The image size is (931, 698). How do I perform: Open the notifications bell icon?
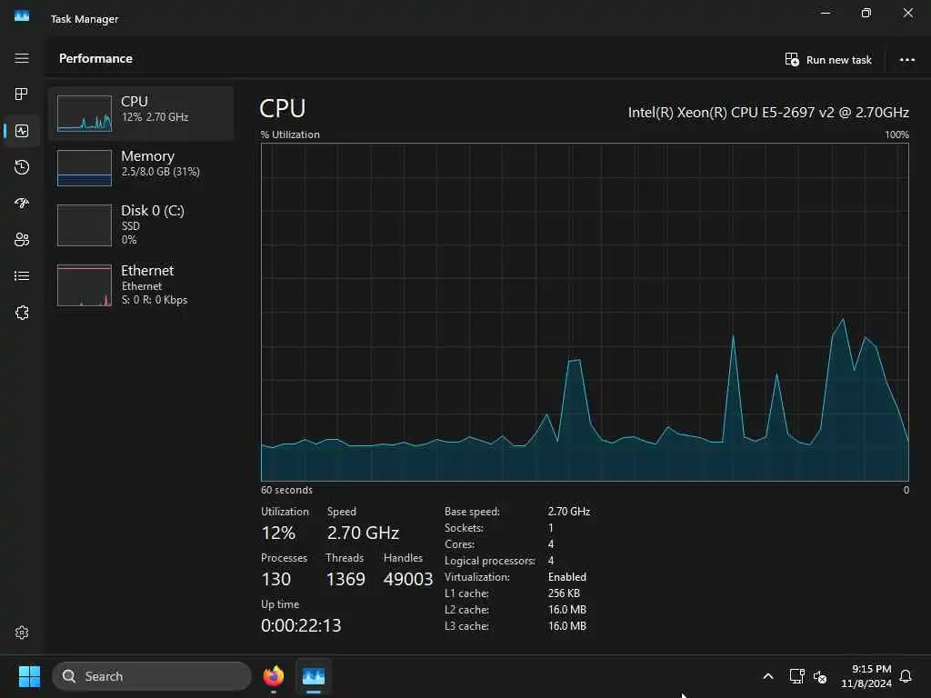point(906,676)
